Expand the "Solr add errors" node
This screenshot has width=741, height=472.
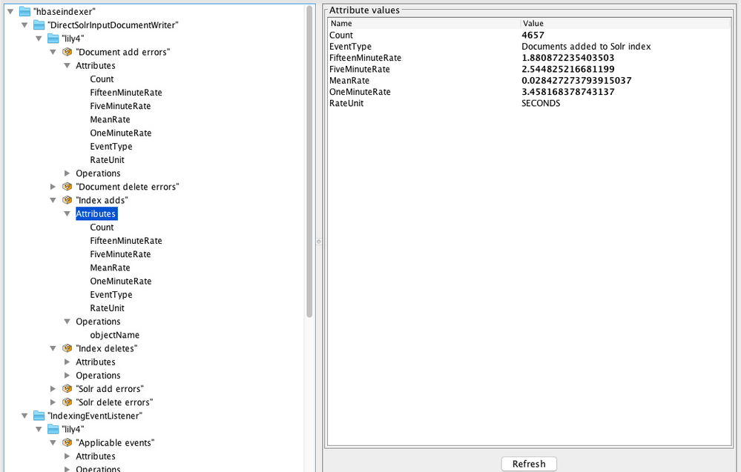click(53, 388)
